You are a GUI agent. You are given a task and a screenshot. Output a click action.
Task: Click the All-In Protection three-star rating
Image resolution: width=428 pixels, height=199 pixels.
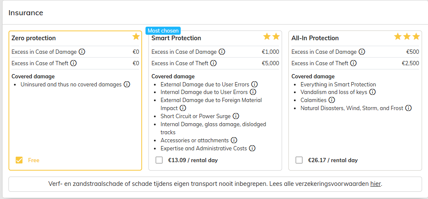coord(407,37)
